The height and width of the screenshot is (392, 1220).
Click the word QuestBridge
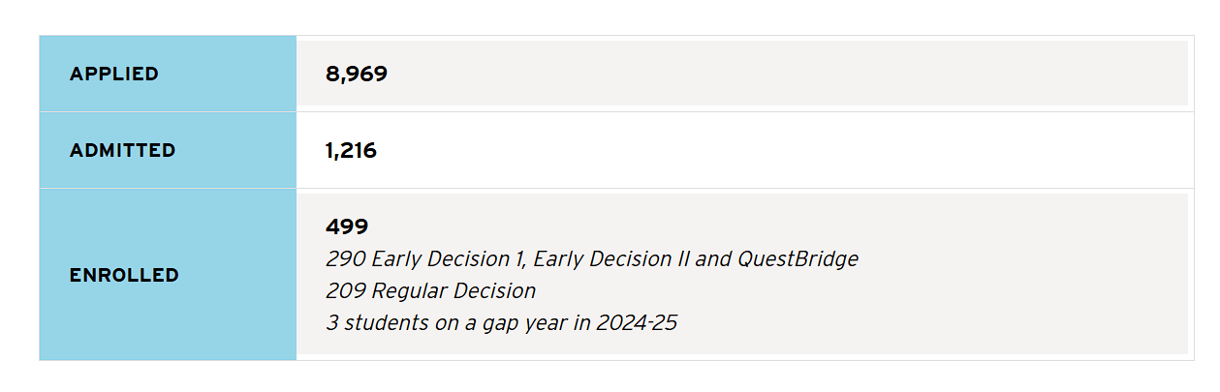point(798,259)
